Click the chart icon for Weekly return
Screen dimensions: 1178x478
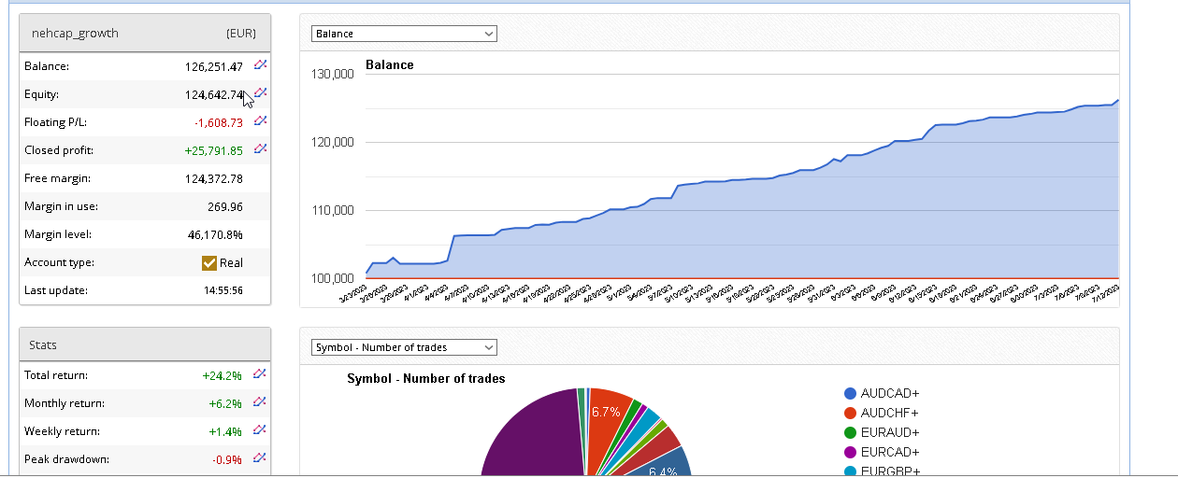click(261, 430)
